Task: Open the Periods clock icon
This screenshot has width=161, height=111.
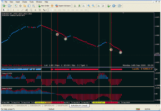Action: [114, 6]
